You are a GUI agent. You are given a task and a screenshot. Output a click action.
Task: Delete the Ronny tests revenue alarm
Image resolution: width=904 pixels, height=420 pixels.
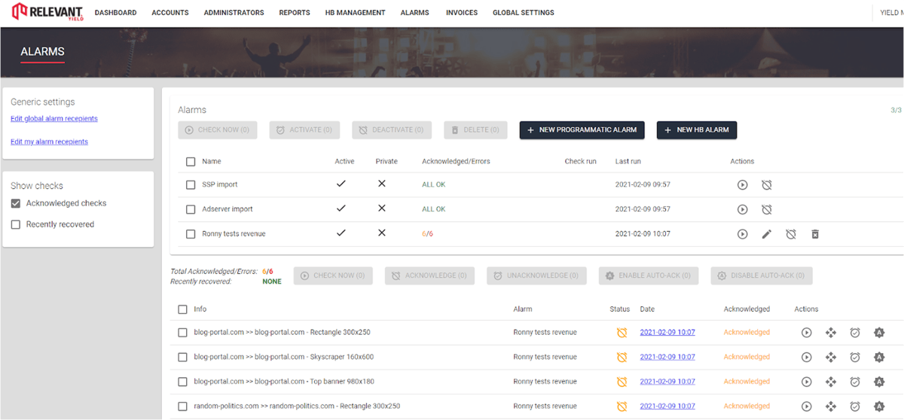click(814, 234)
